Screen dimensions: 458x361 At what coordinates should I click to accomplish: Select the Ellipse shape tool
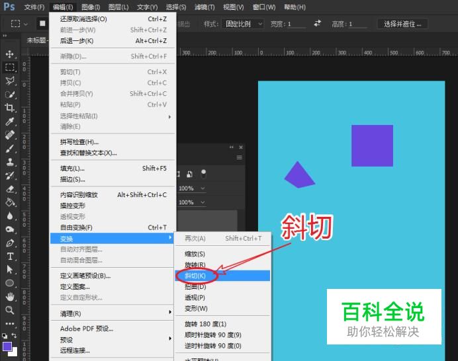click(10, 283)
